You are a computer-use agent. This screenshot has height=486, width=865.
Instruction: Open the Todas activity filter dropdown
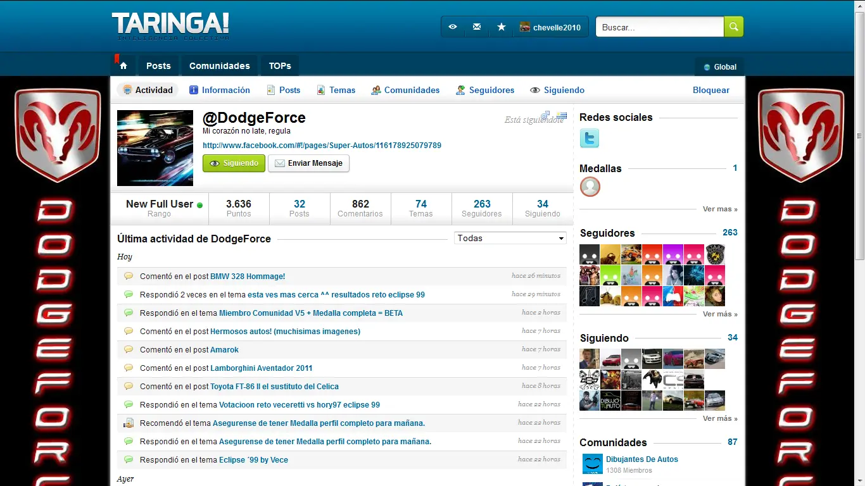click(510, 239)
